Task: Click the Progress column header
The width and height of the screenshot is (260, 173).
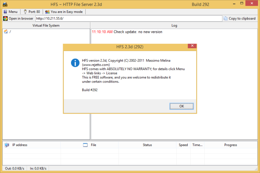Action: (231, 145)
